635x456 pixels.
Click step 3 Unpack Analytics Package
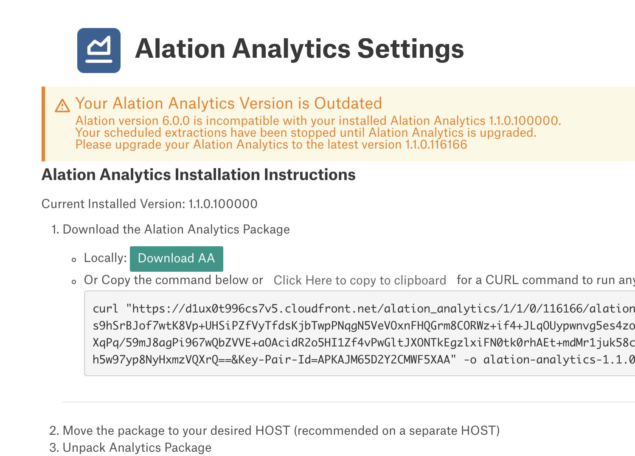pos(130,448)
